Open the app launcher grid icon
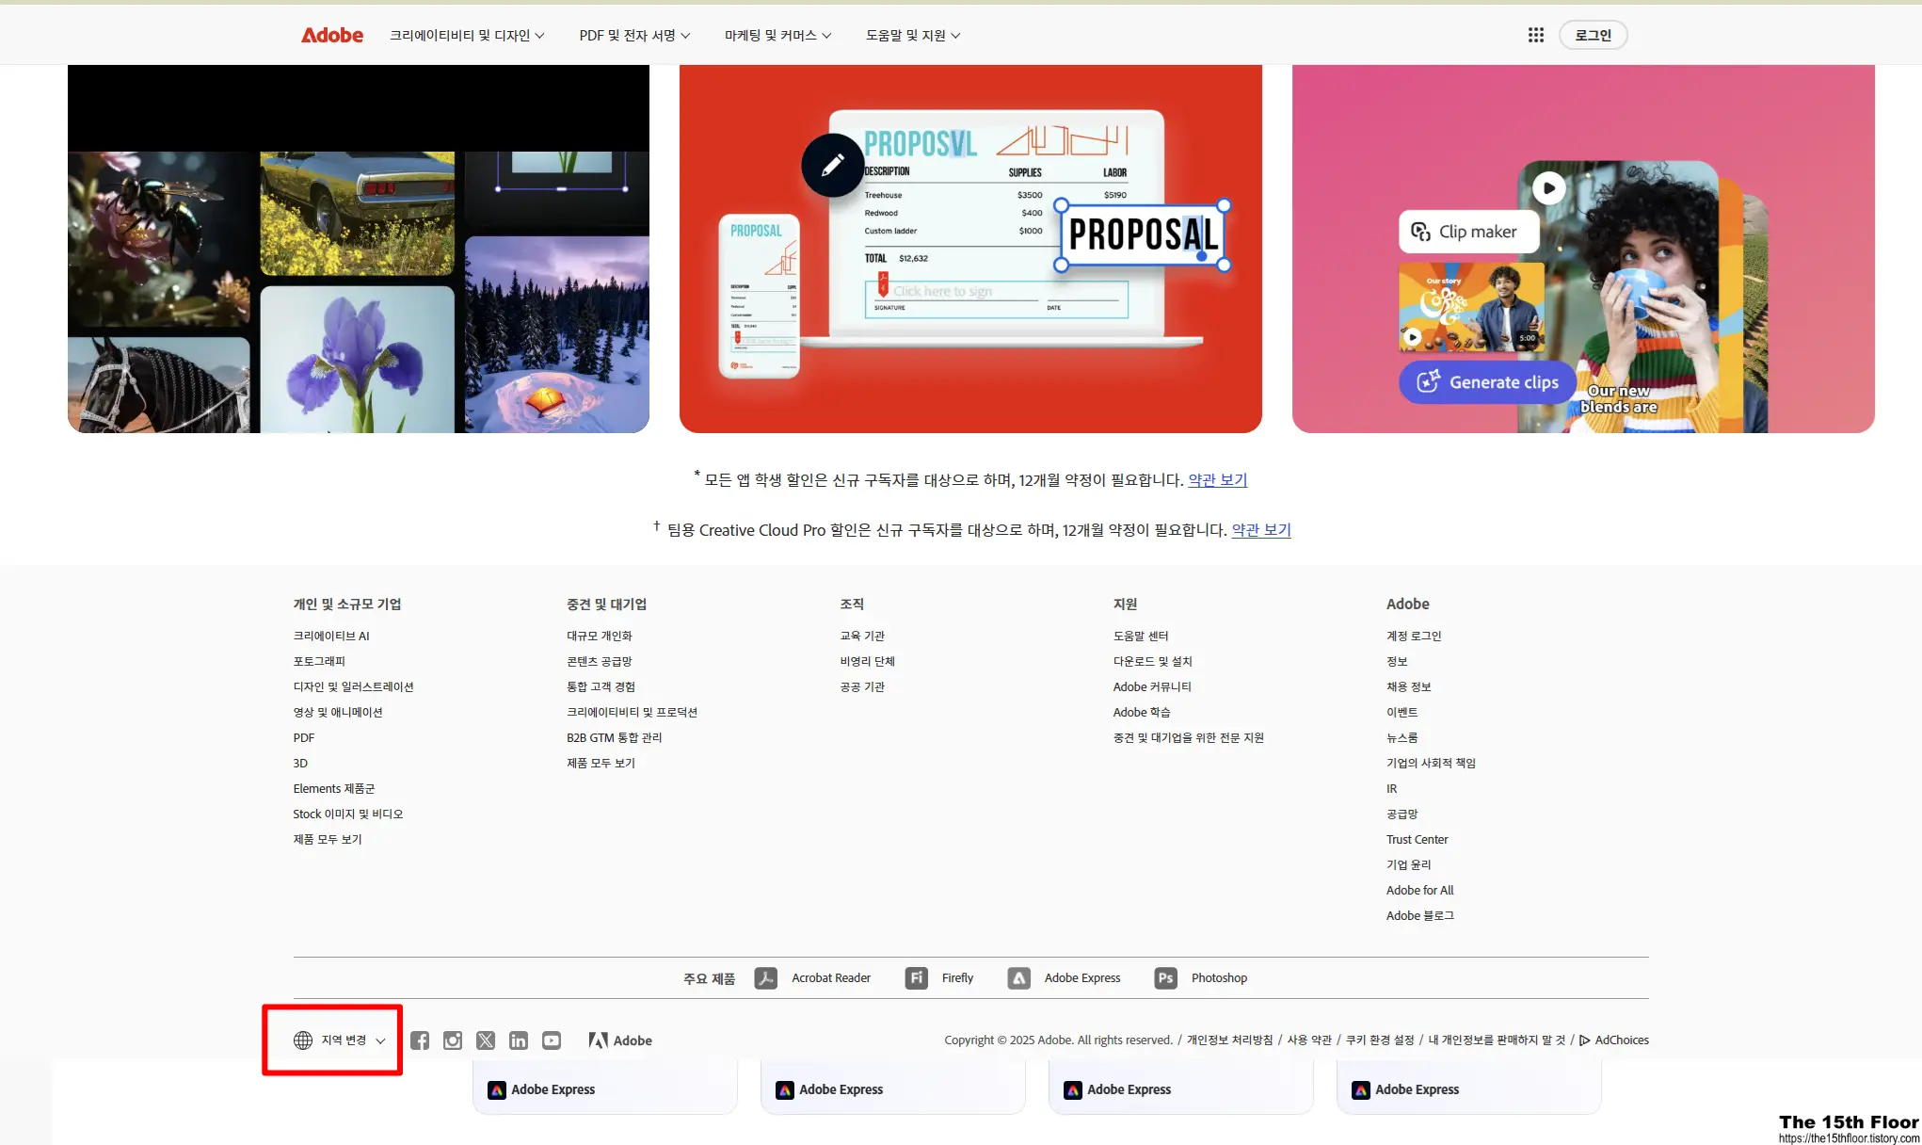 [x=1536, y=35]
